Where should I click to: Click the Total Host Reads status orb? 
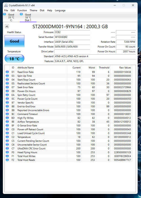tap(7, 160)
